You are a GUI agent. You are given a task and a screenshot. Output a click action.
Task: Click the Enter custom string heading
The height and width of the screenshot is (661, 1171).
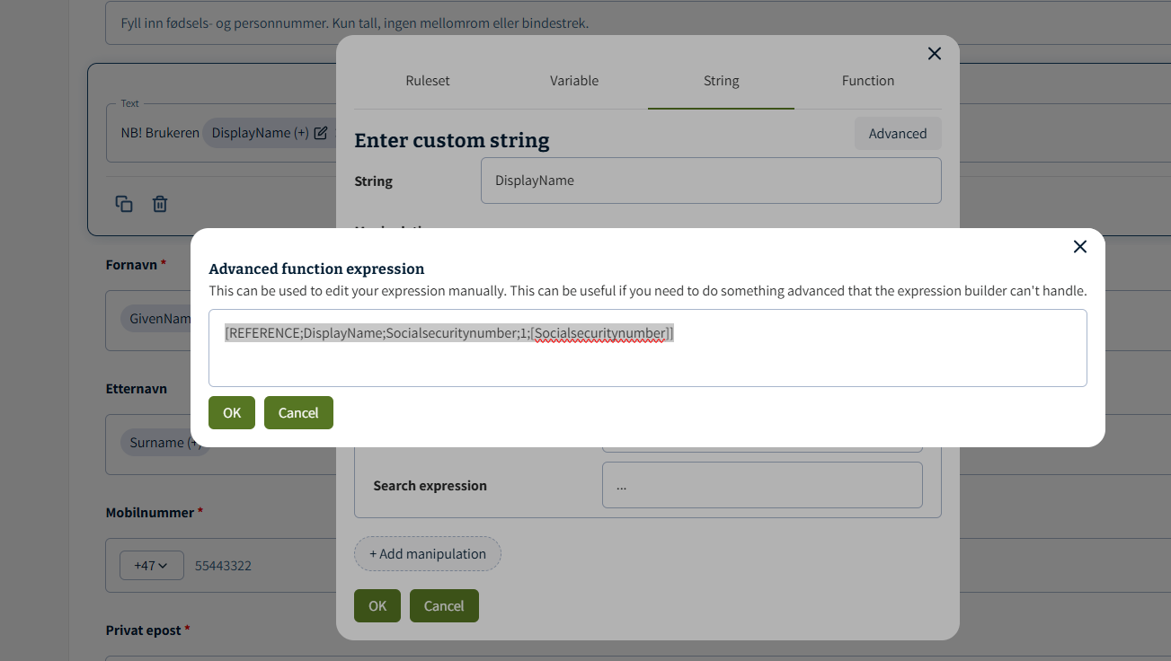point(452,141)
